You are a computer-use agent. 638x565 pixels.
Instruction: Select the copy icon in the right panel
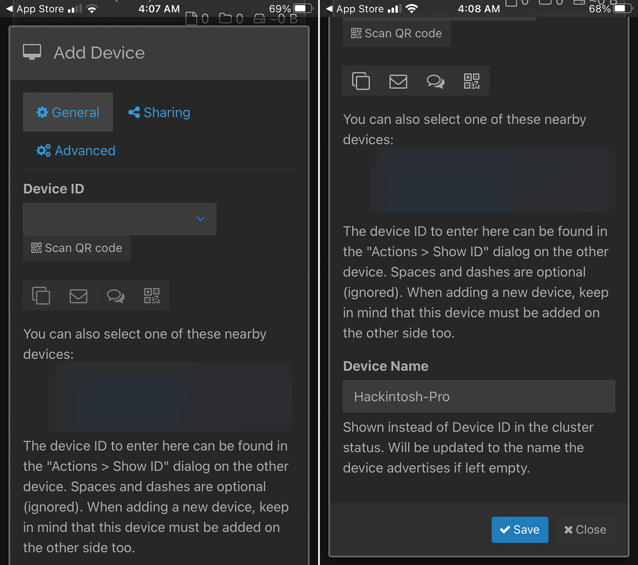point(361,81)
